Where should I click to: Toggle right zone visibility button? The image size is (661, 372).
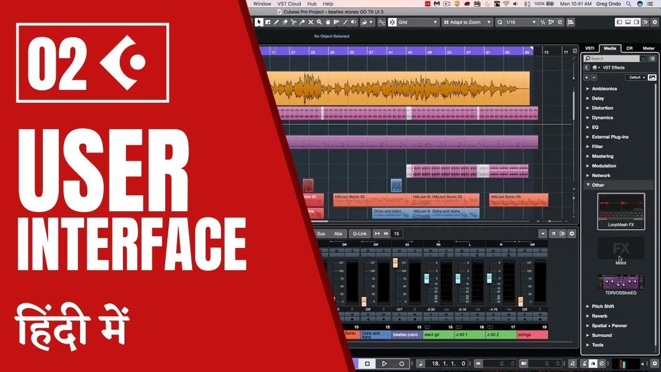tap(636, 22)
